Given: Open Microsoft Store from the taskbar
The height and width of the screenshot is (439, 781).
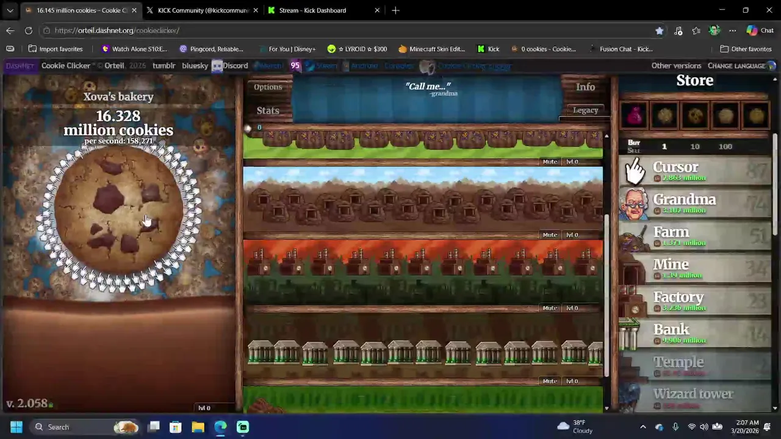Looking at the screenshot, I should [x=175, y=427].
